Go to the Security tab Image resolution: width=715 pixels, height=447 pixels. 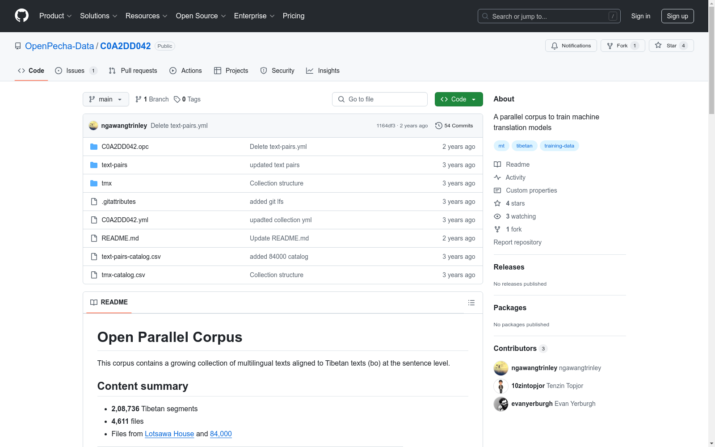(x=278, y=71)
